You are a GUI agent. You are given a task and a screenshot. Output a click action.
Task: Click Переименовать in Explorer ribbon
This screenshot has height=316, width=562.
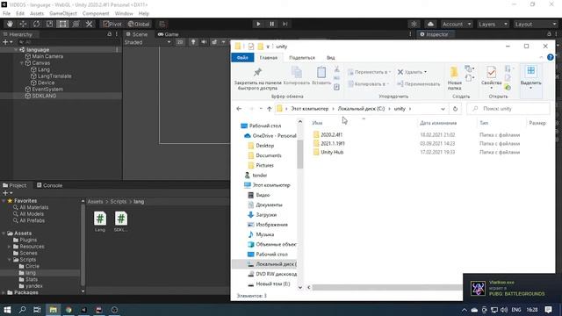click(419, 84)
